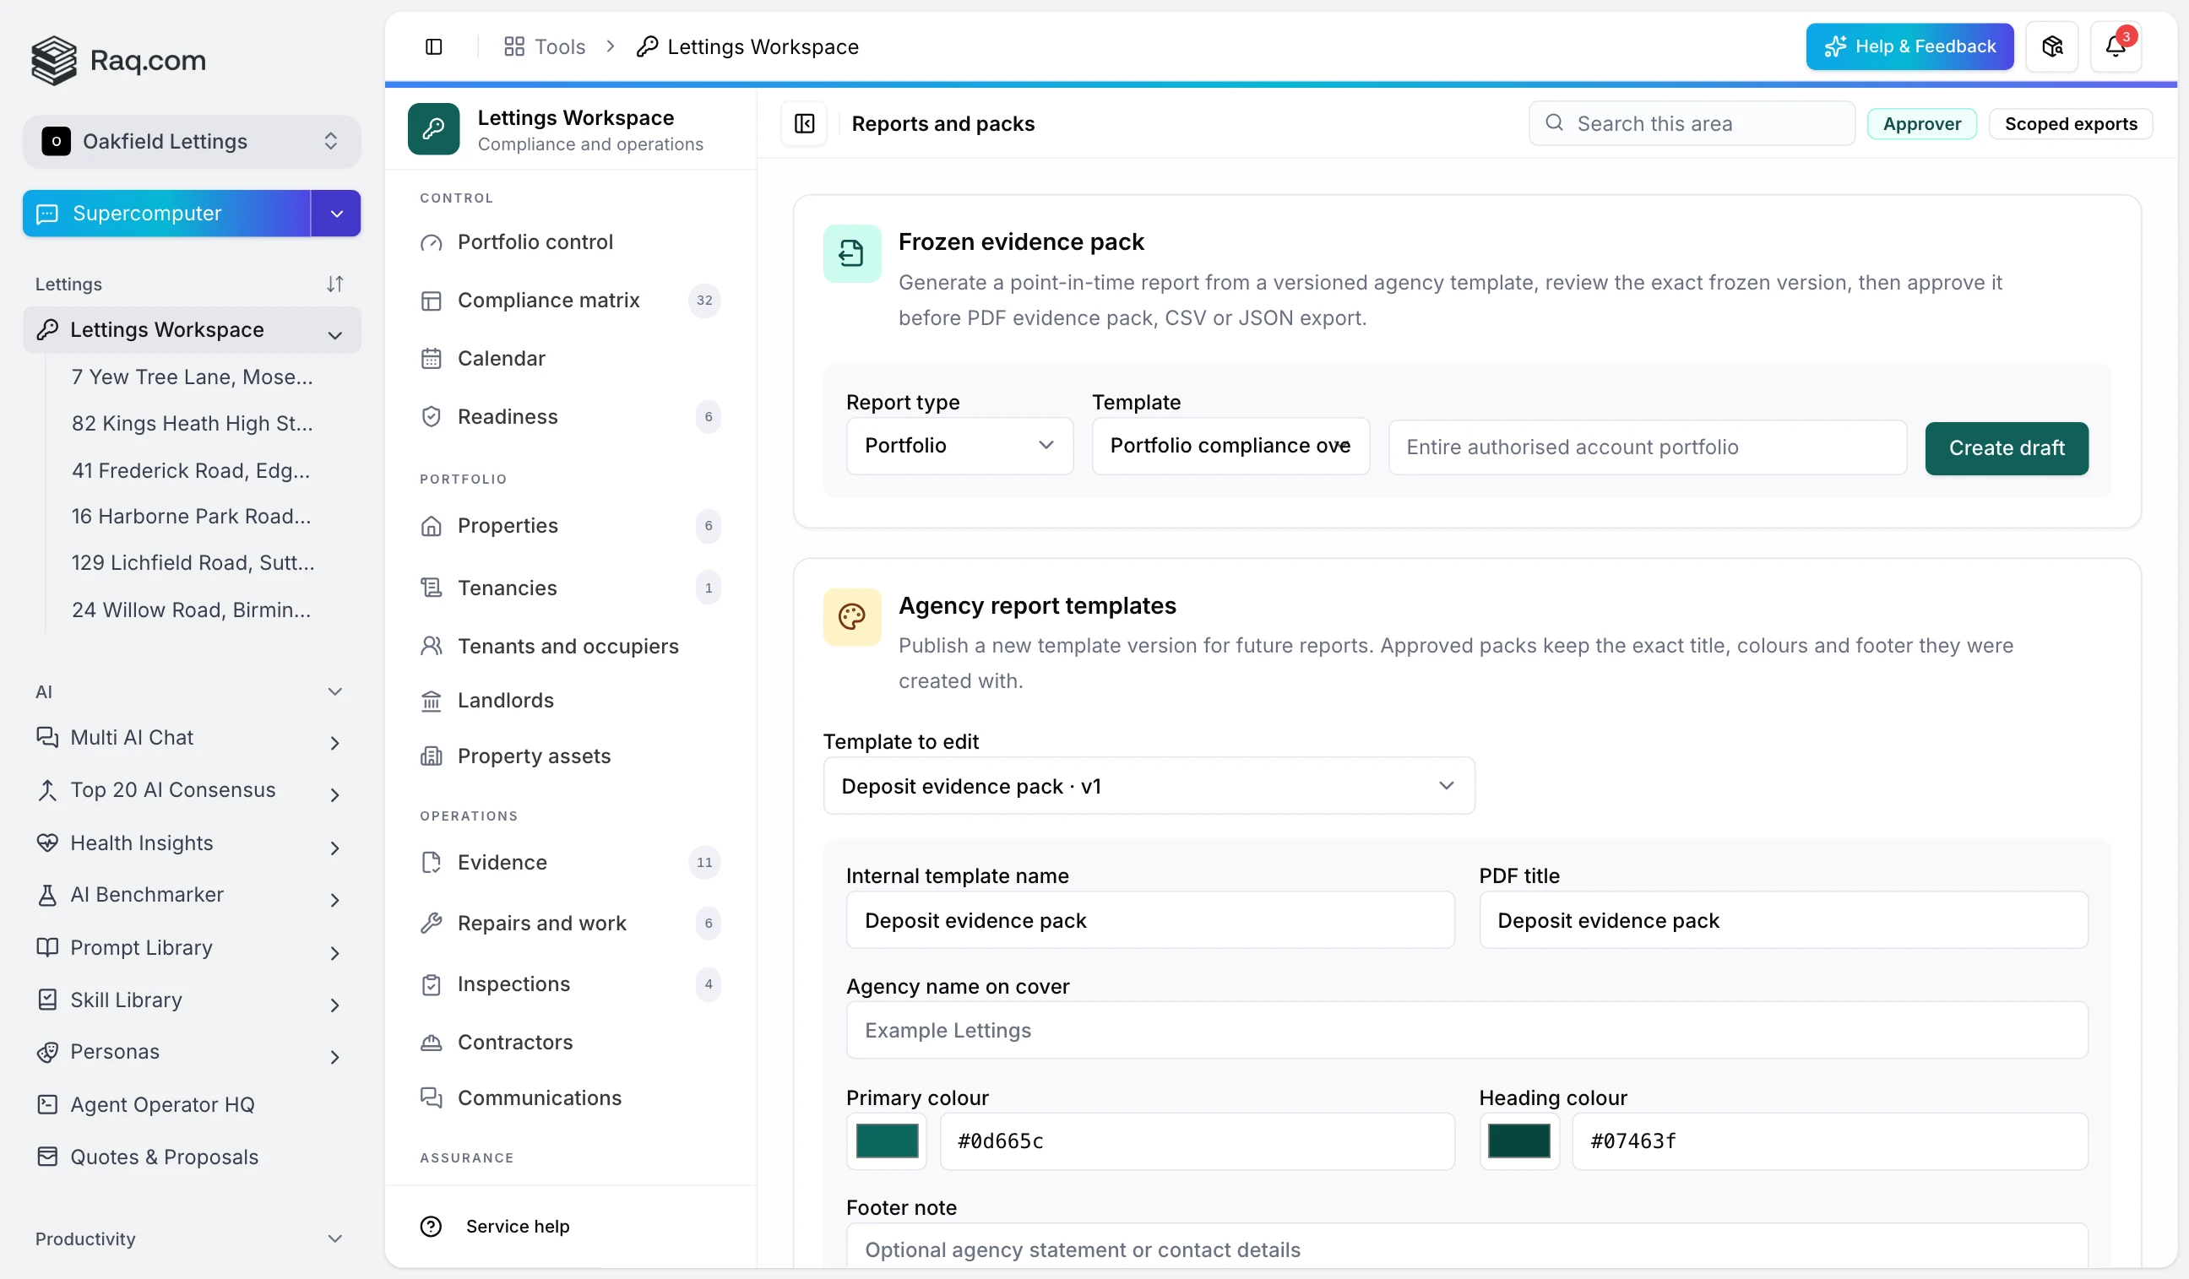2189x1279 pixels.
Task: Click the Entire authorised account portfolio field
Action: click(1647, 448)
